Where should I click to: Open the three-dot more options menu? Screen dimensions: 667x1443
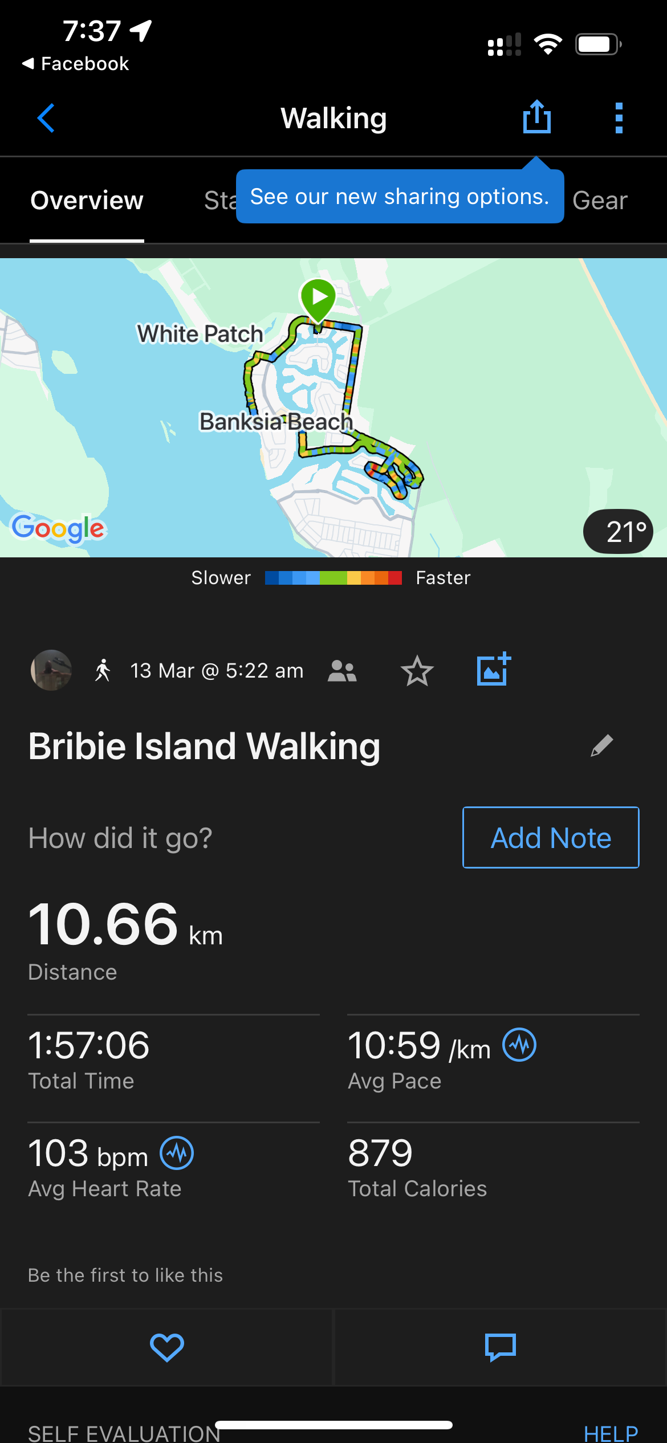click(619, 118)
